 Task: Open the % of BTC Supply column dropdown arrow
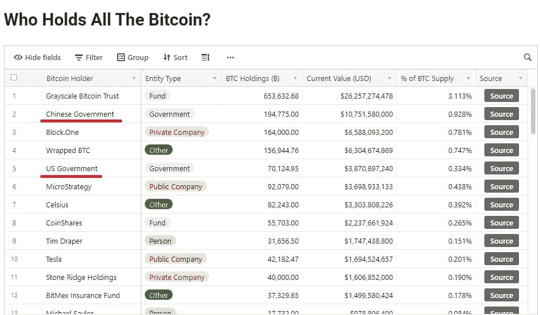[x=468, y=78]
